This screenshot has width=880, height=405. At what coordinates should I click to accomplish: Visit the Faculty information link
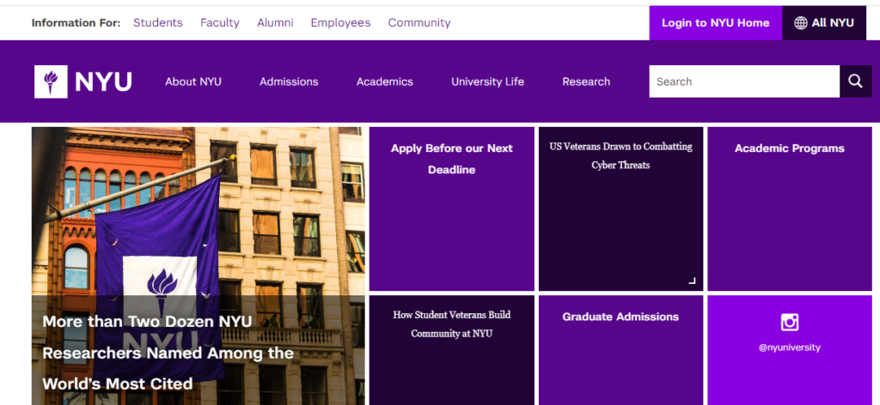220,23
